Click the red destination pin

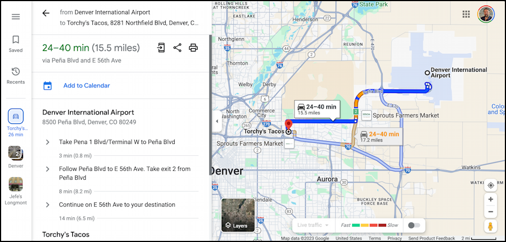[x=288, y=124]
